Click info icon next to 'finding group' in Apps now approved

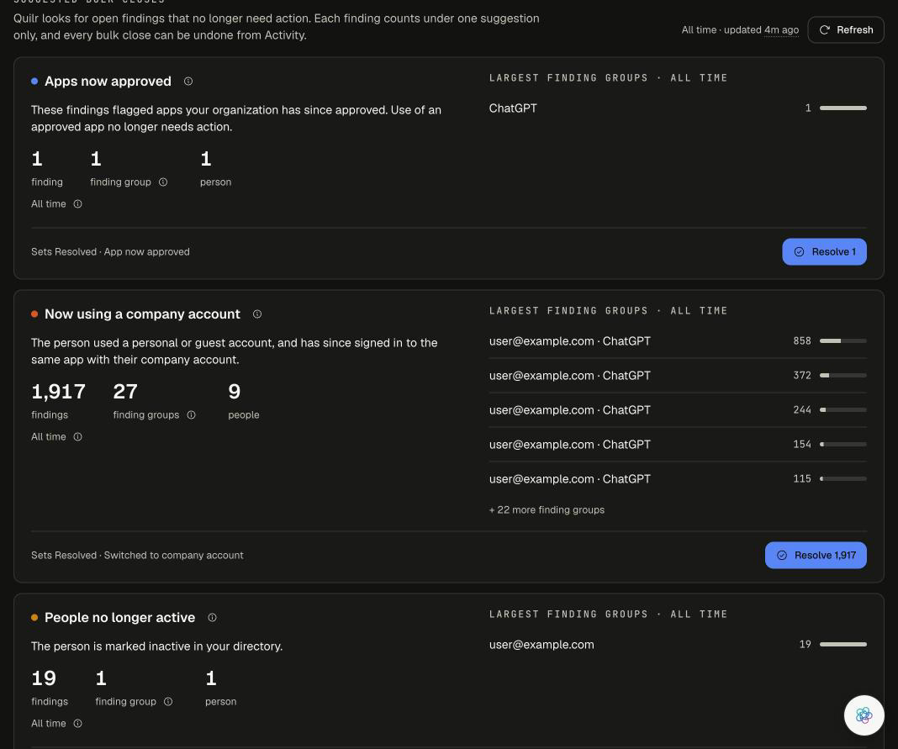pos(163,182)
